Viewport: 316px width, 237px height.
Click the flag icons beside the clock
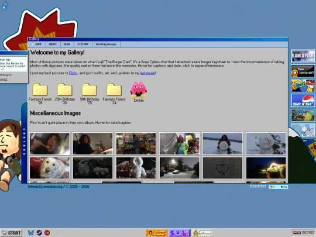pos(297,233)
